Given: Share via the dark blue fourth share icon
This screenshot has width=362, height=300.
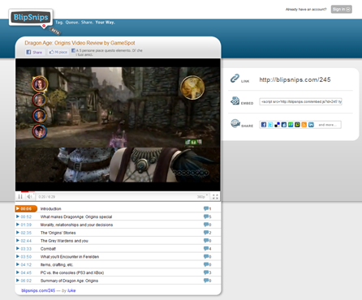Looking at the screenshot, I should [284, 125].
